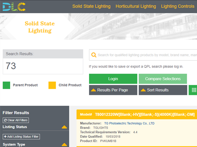
Task: Open the Horticultural Lighting menu
Action: click(x=136, y=6)
